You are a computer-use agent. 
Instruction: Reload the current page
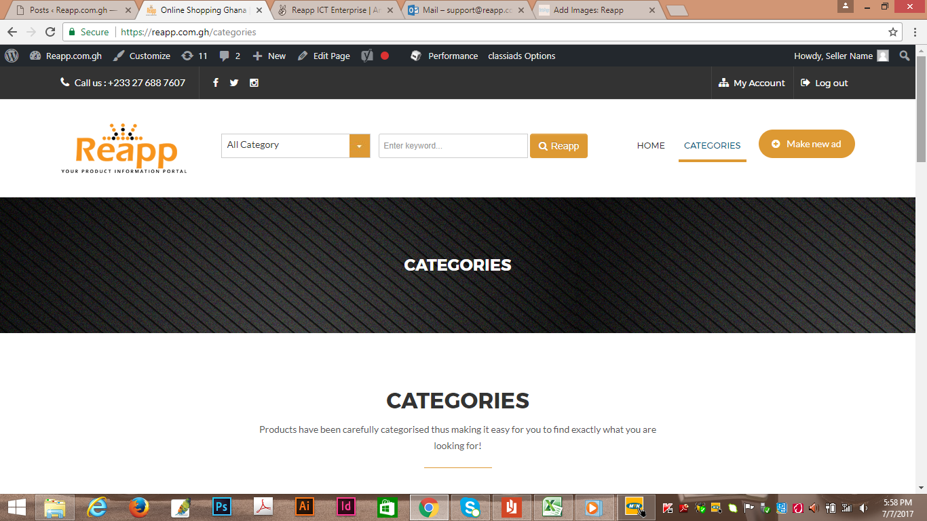[x=50, y=32]
